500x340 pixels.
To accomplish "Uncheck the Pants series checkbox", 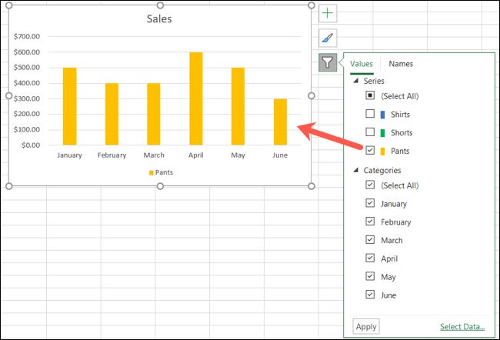I will (370, 151).
